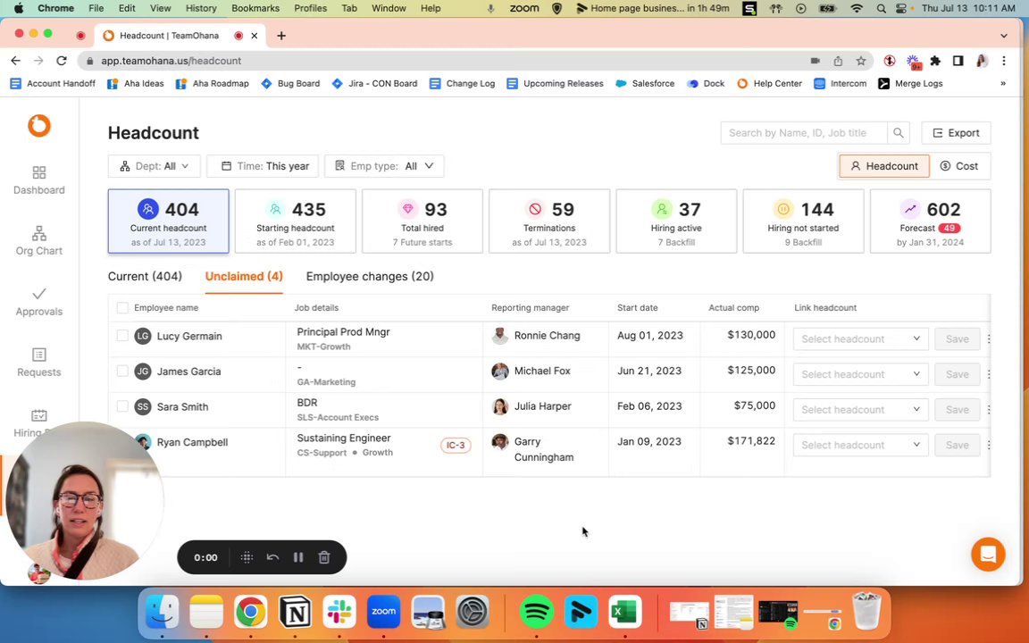
Task: Expand the hidden bookmarks overflow chevron
Action: (x=1003, y=83)
